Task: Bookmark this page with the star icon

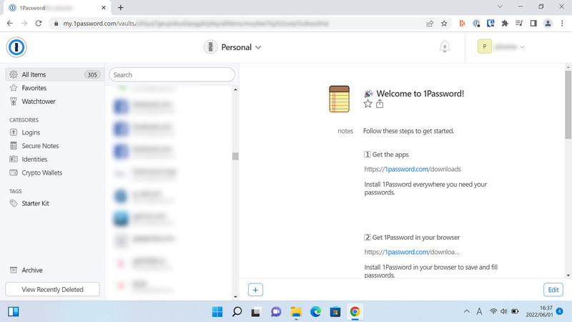Action: [444, 24]
